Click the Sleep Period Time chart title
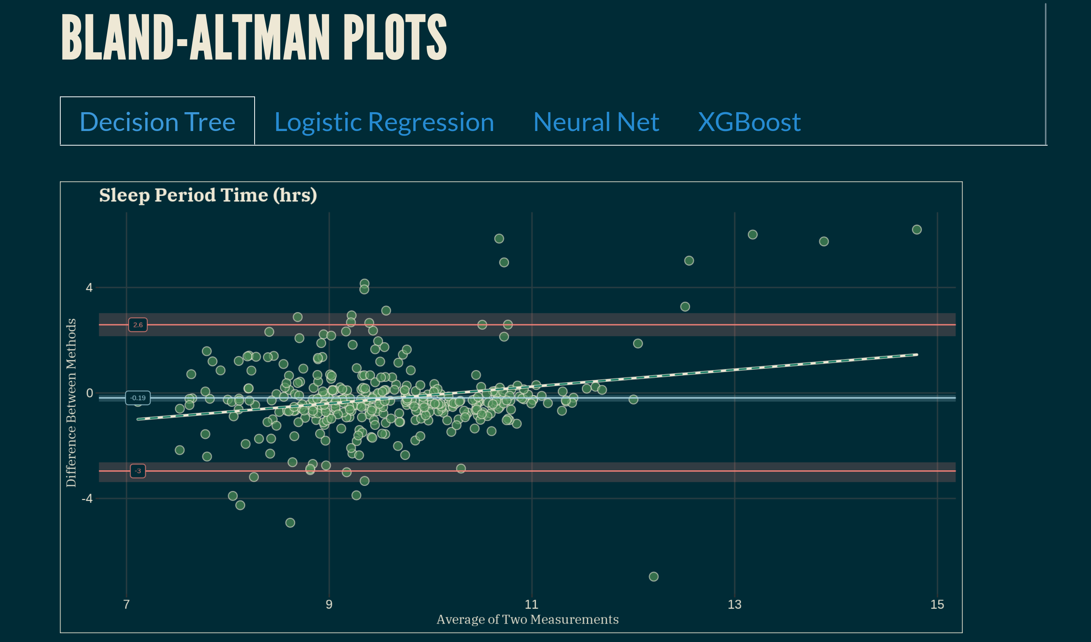The image size is (1091, 642). 208,195
